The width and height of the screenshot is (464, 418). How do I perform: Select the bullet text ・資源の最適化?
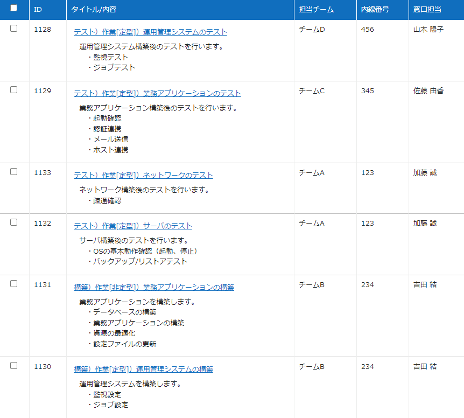coord(111,333)
